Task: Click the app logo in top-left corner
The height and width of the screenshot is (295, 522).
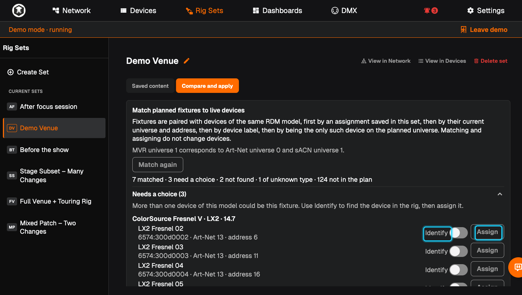Action: [x=18, y=11]
